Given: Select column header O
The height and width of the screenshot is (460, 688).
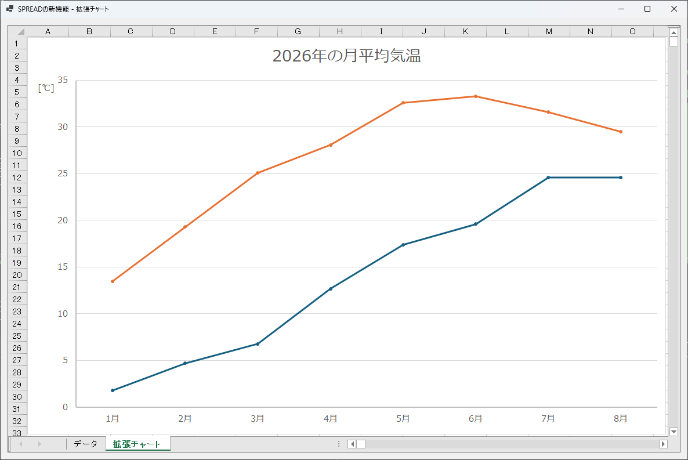Looking at the screenshot, I should pos(632,31).
